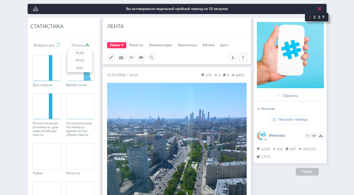Toggle the camera photo-posts filter

coord(121,58)
